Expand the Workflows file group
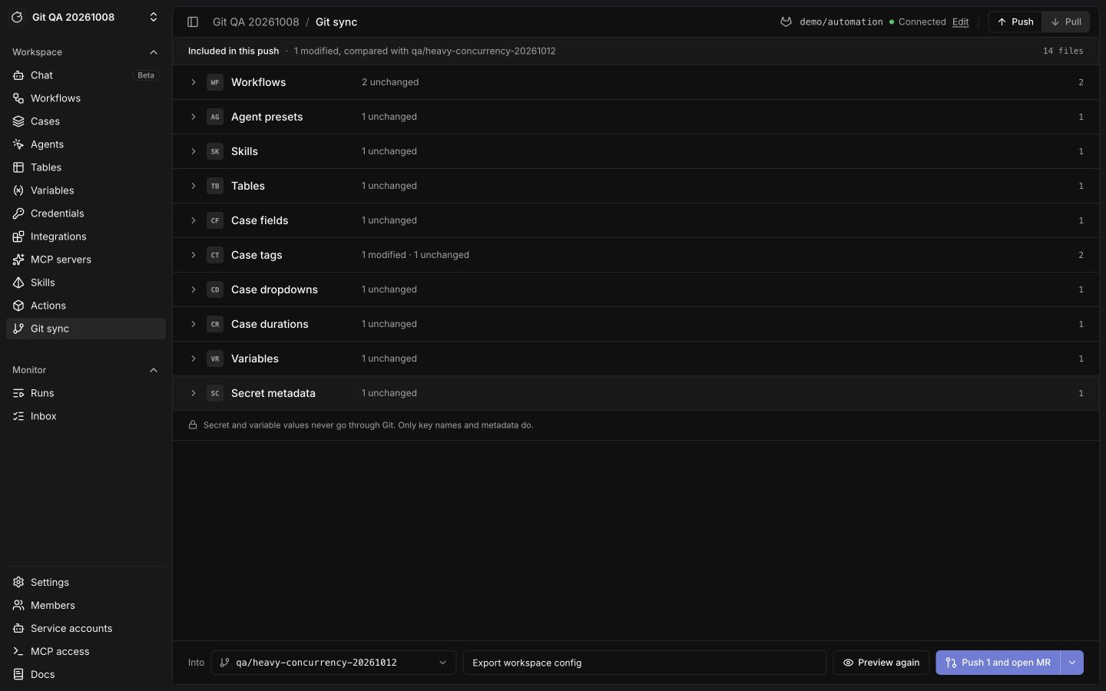Screen dimensions: 1106x691 click(x=194, y=82)
